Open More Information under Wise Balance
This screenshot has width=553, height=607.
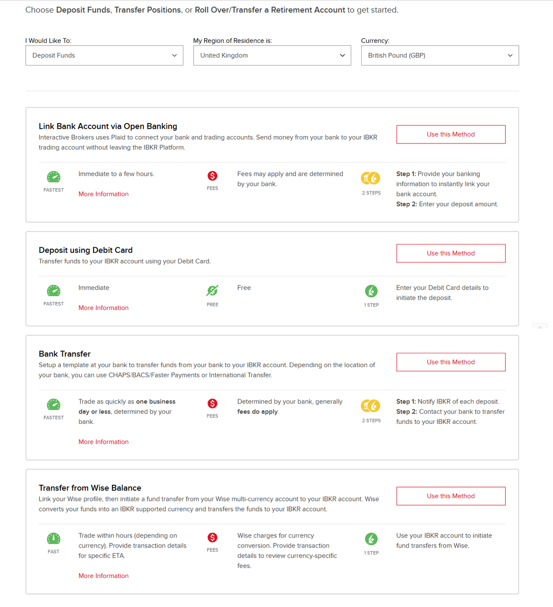click(103, 576)
